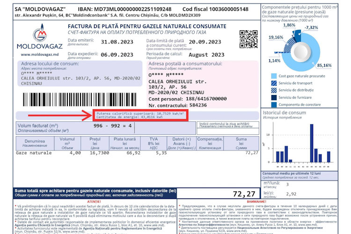Click the tallest bar in consumption history chart

pos(312,143)
